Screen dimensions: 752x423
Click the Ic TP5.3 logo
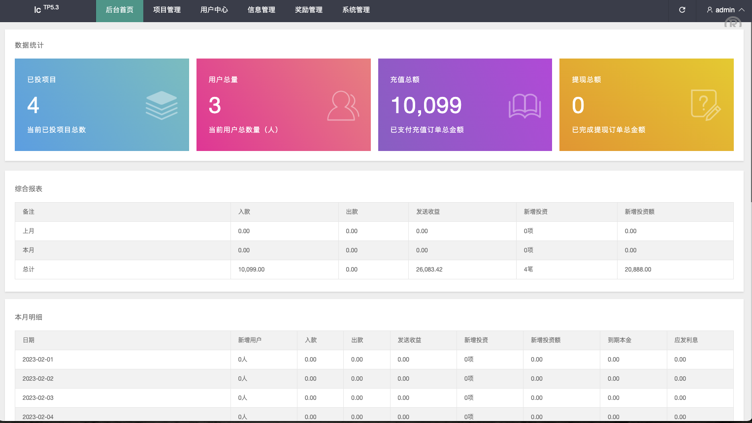46,9
